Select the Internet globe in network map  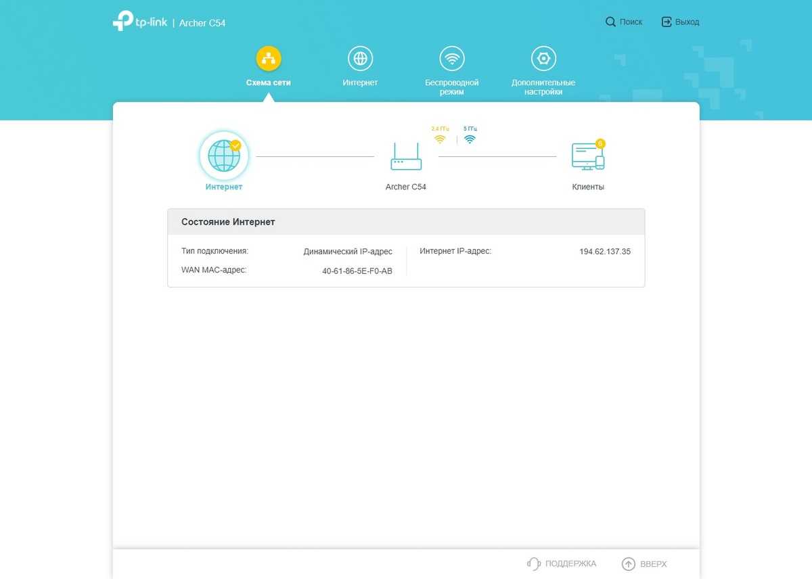tap(224, 156)
